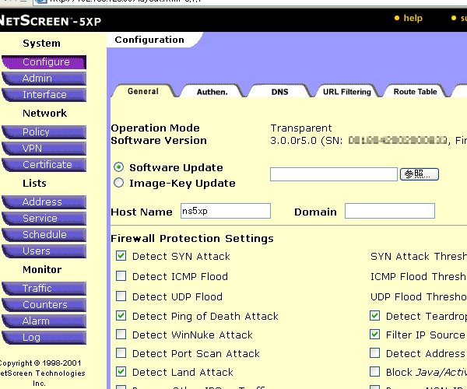Toggle Filter IP Source checkbox
This screenshot has width=467, height=389.
coord(374,335)
